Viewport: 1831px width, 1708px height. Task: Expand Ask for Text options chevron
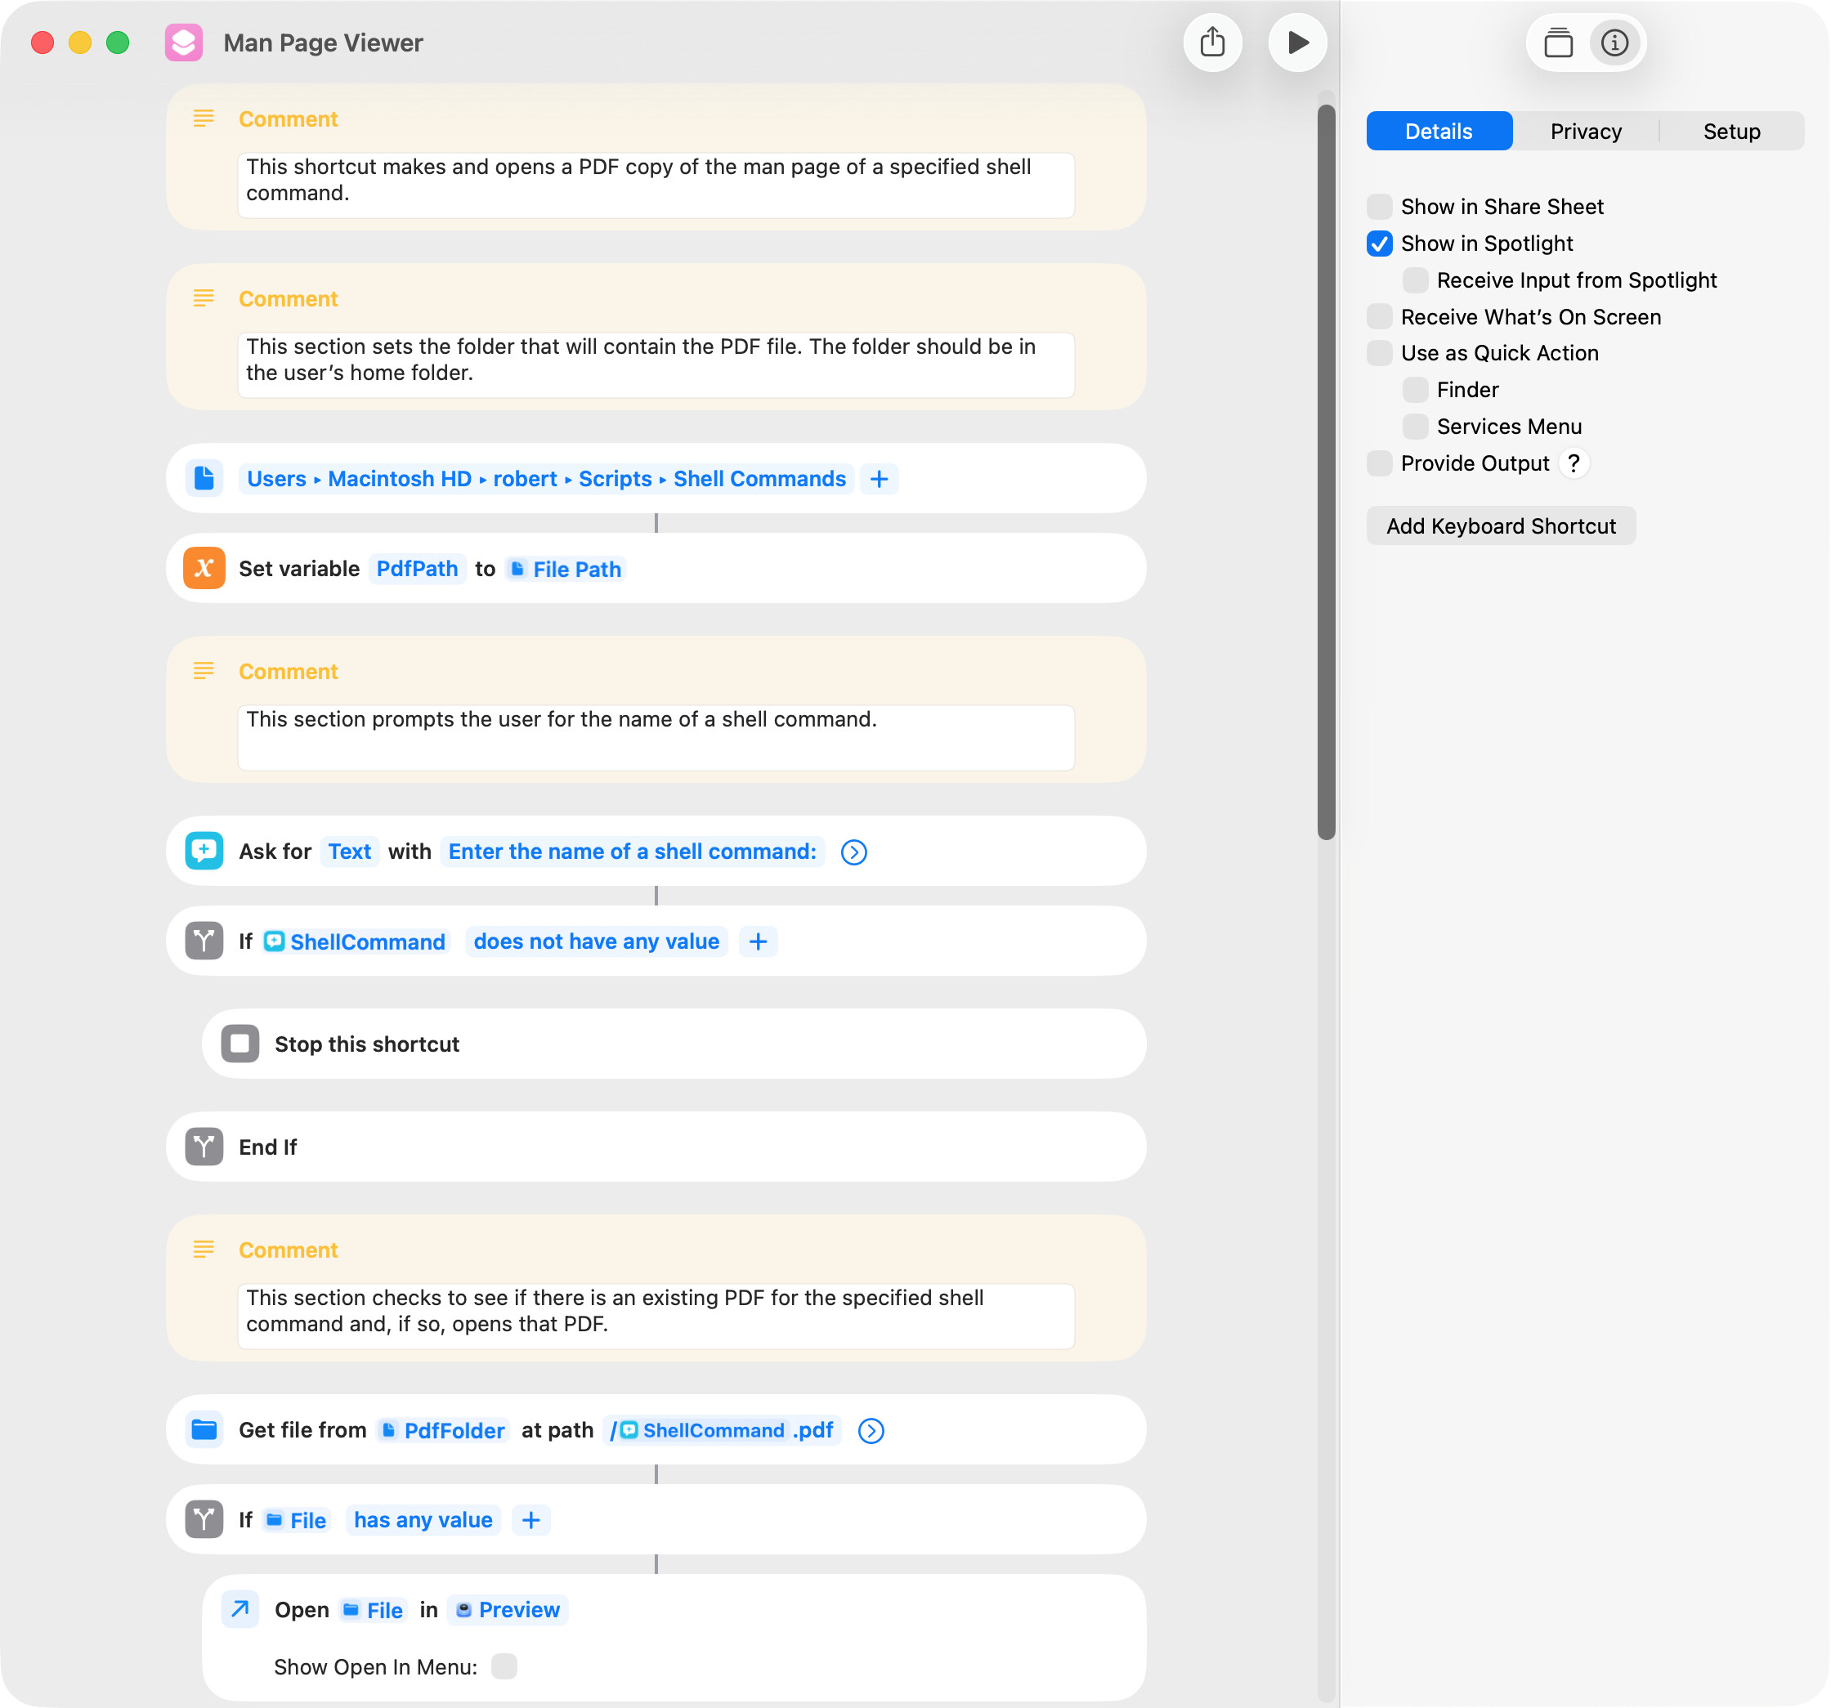click(x=854, y=852)
